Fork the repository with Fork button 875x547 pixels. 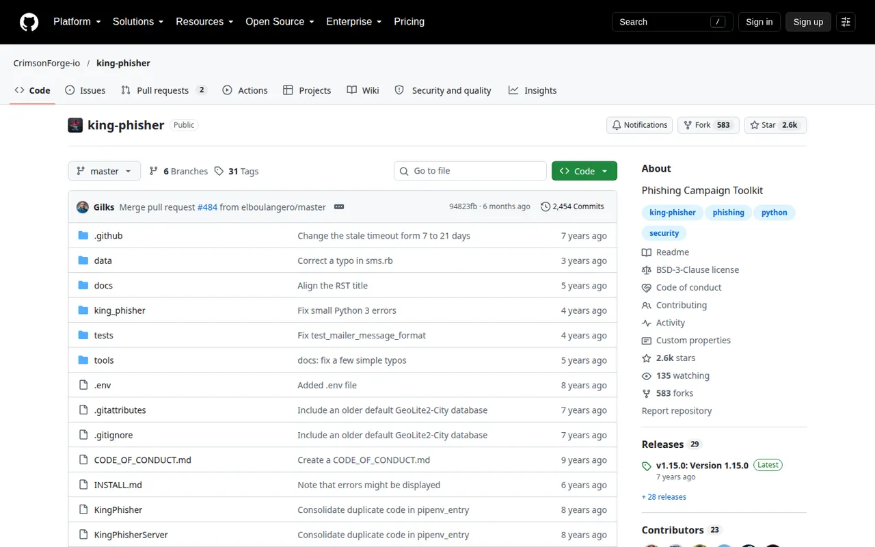(708, 125)
